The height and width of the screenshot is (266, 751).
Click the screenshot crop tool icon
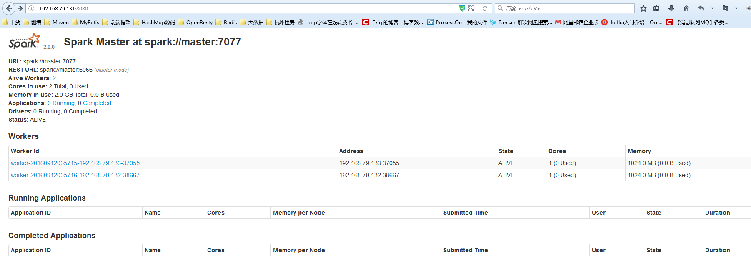point(726,8)
